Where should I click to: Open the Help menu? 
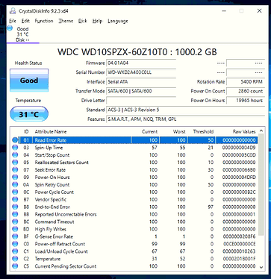(97, 21)
